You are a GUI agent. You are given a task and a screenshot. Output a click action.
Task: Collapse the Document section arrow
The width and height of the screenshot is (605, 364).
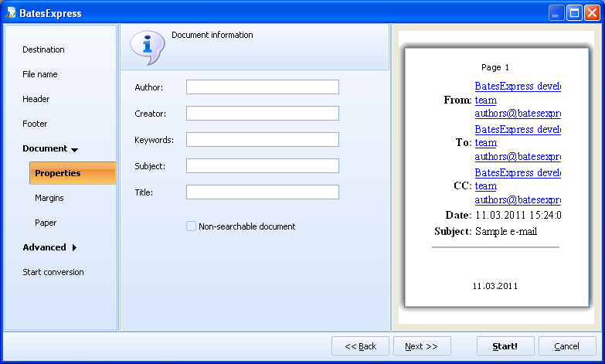point(75,149)
